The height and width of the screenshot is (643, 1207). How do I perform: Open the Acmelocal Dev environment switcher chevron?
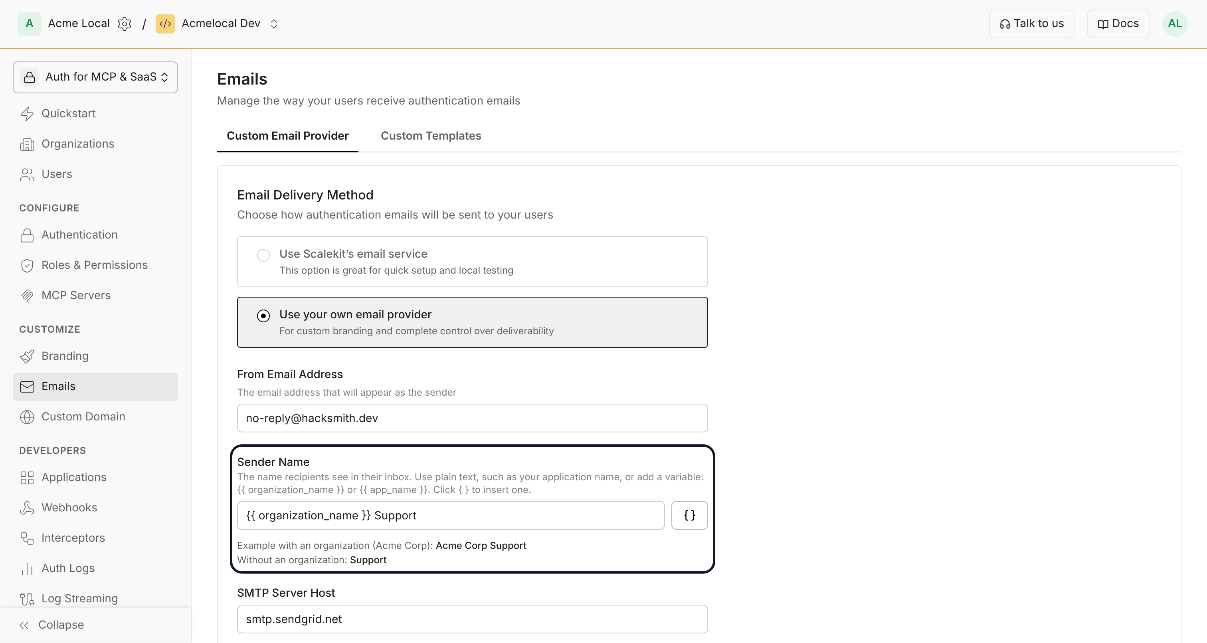pyautogui.click(x=274, y=24)
